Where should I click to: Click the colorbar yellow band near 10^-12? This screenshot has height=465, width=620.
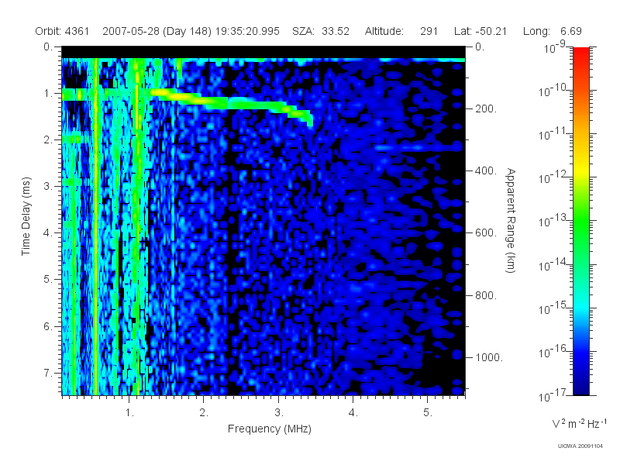tap(580, 170)
